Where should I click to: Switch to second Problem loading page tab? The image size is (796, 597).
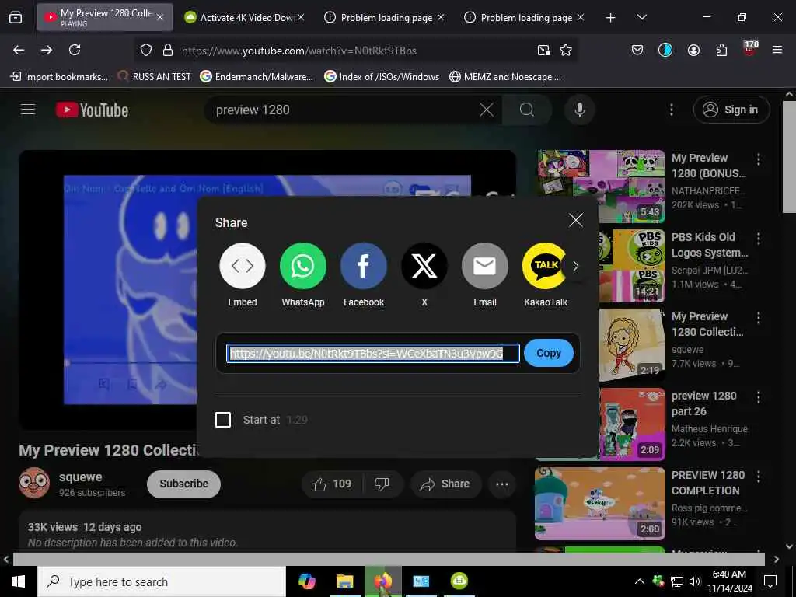coord(525,17)
